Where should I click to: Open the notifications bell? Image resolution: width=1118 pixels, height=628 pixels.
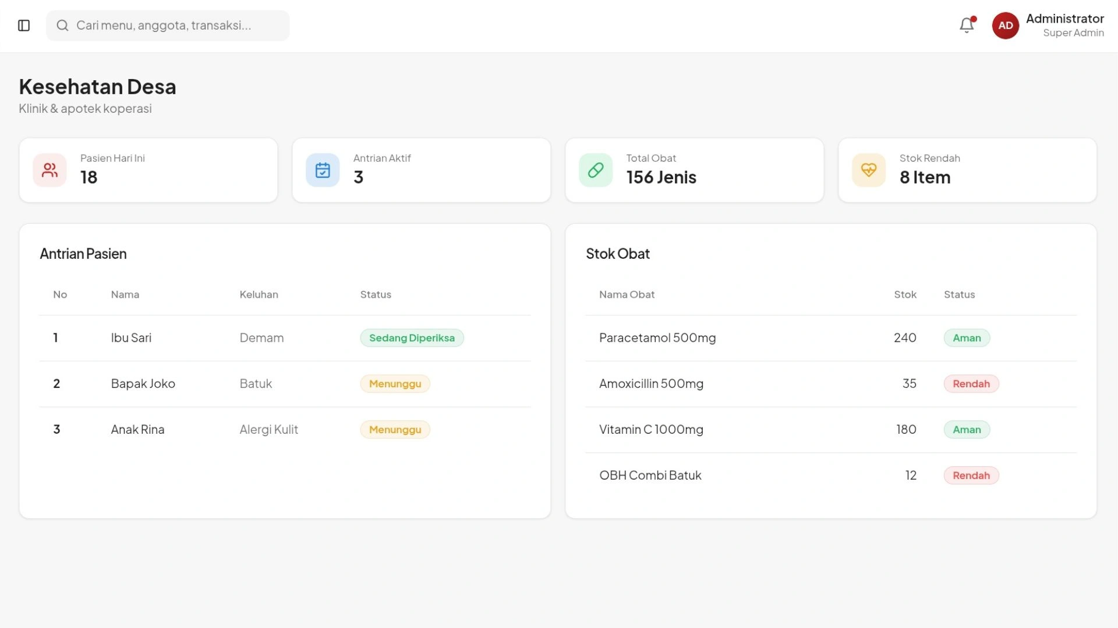click(x=967, y=25)
